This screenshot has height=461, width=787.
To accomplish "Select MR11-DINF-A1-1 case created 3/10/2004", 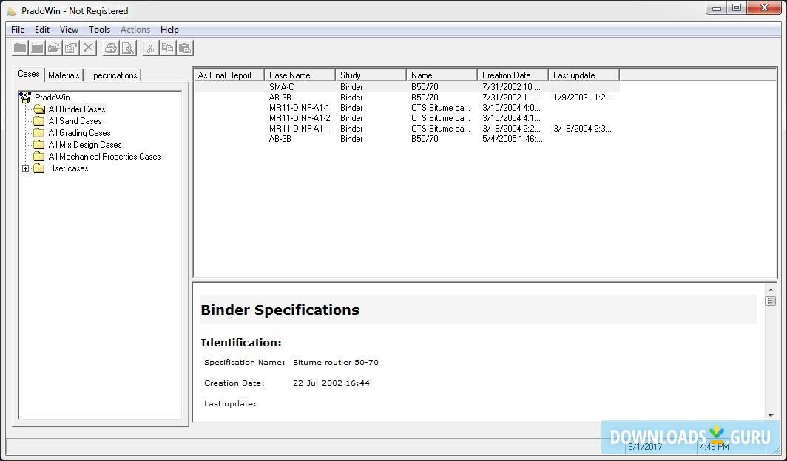I will click(407, 108).
